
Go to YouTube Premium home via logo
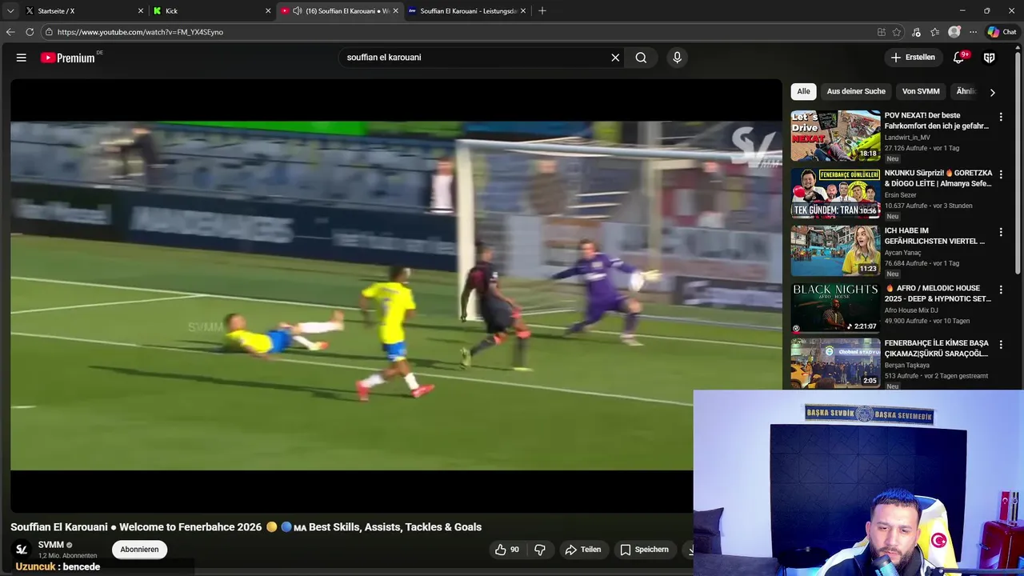(68, 58)
